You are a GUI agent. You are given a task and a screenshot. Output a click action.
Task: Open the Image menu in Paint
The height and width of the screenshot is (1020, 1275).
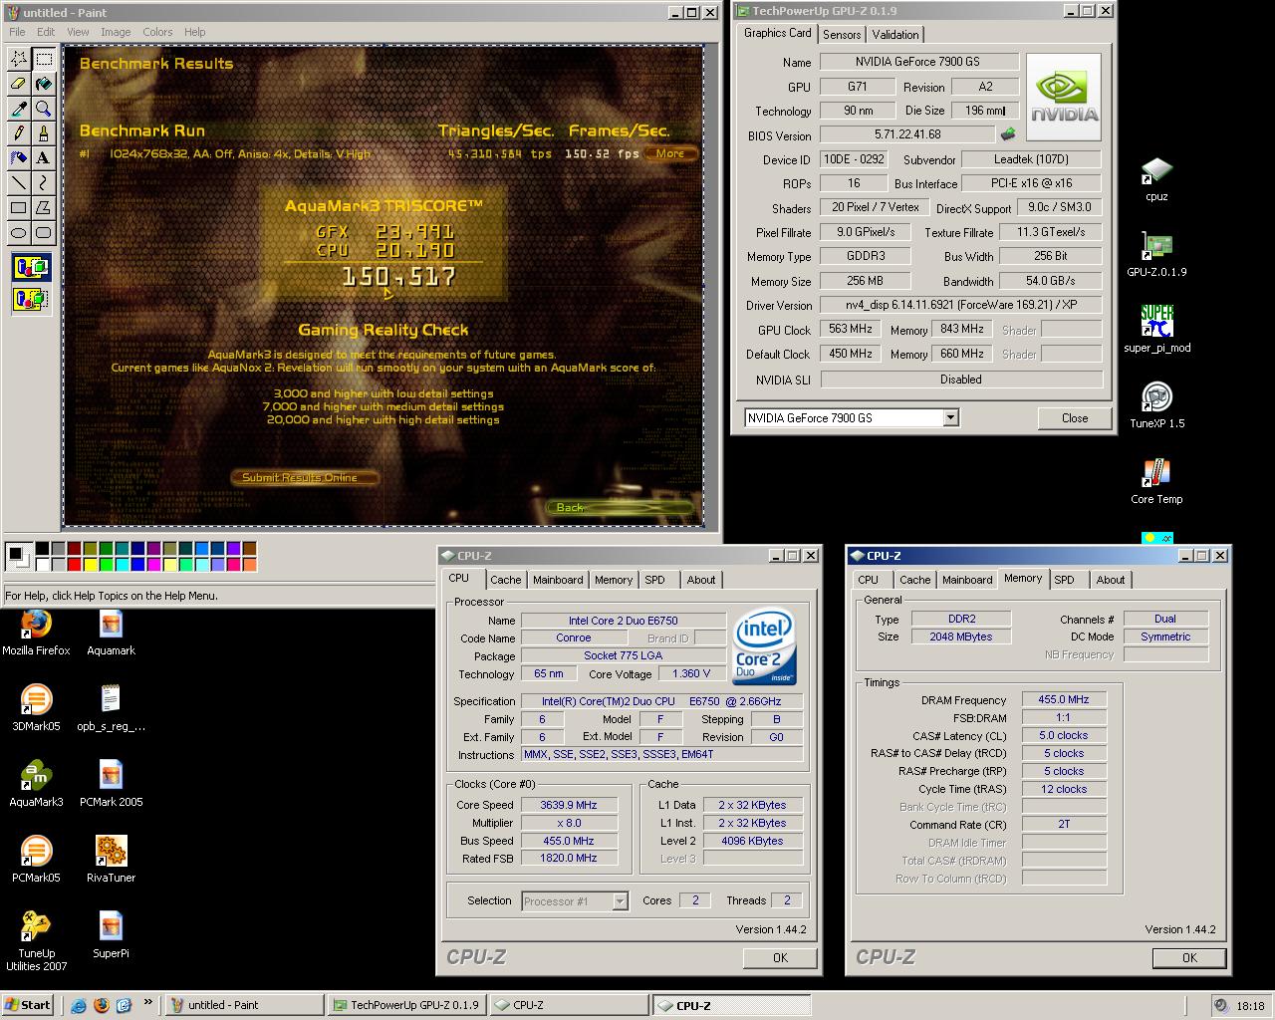click(116, 32)
